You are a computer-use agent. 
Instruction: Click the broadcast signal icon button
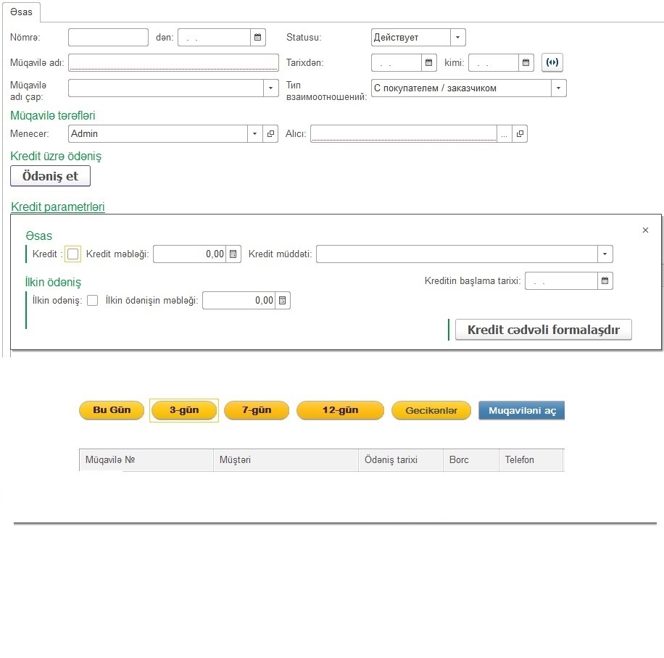click(552, 63)
